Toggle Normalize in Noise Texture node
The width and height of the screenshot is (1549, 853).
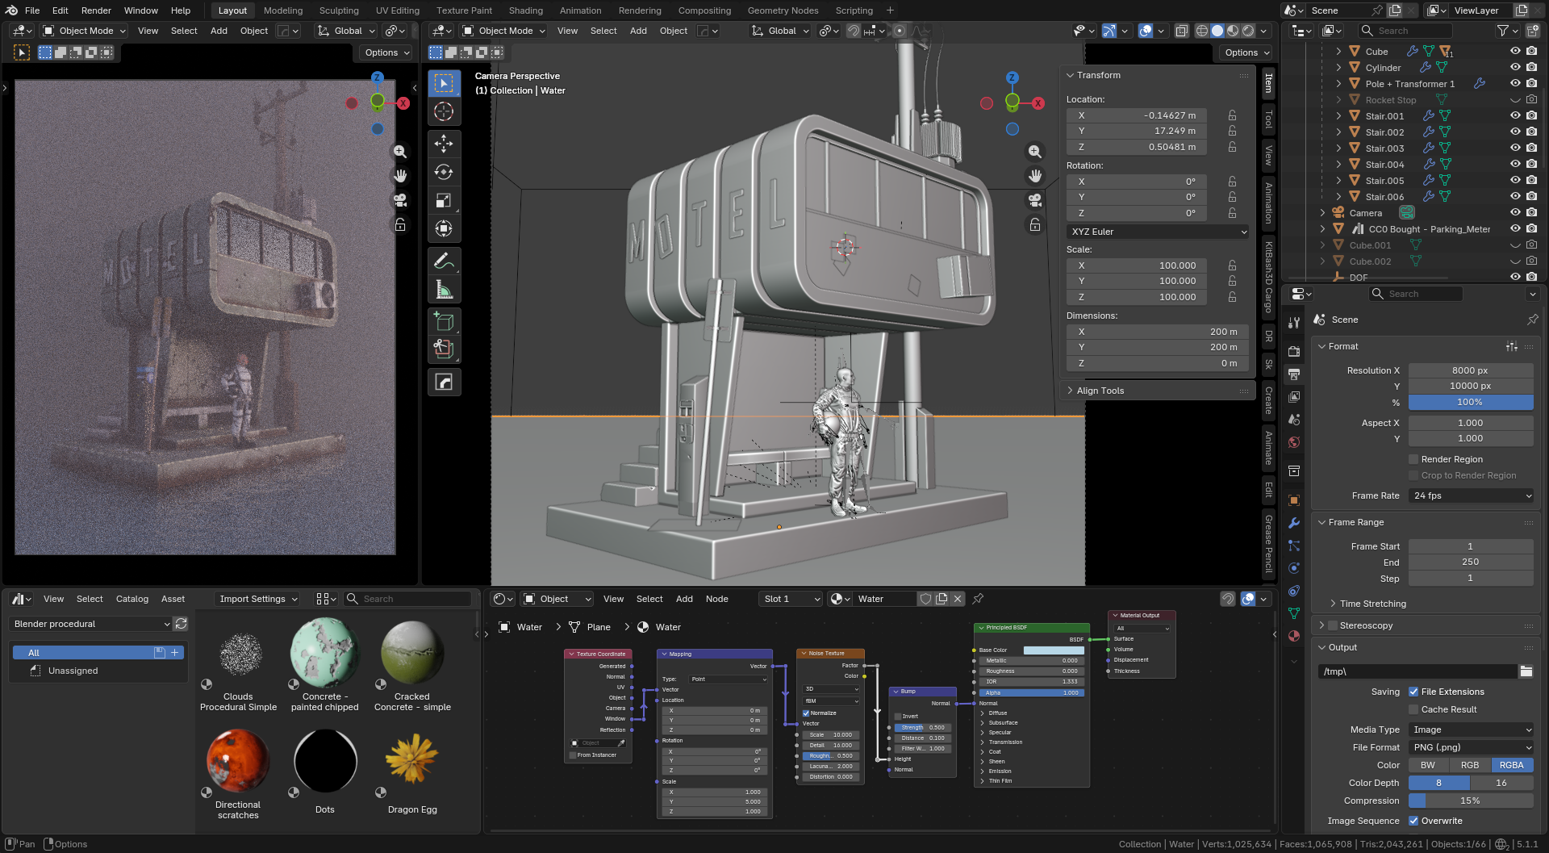pyautogui.click(x=806, y=713)
